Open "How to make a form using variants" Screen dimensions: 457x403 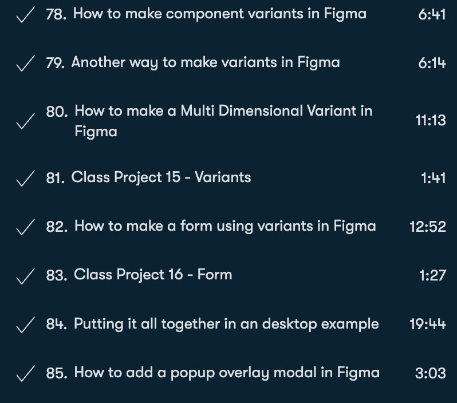225,226
